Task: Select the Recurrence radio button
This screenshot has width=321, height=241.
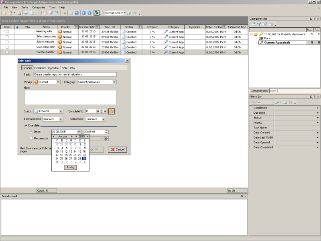Action: click(x=31, y=138)
